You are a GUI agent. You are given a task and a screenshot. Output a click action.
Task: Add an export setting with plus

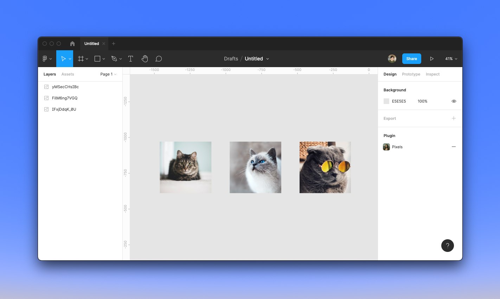454,118
